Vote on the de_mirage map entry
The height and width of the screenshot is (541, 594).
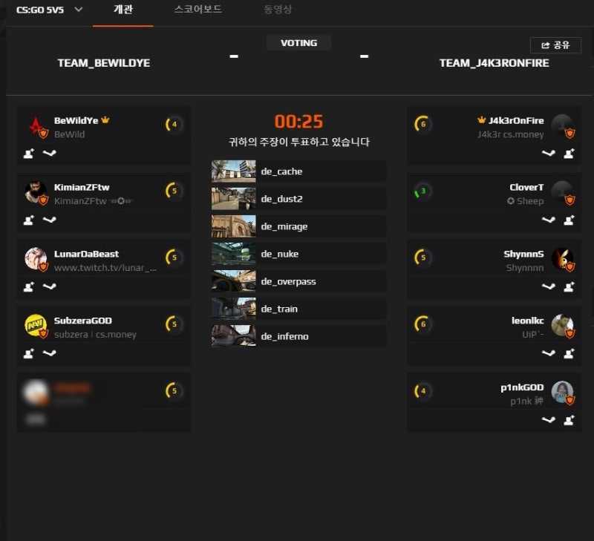point(299,226)
